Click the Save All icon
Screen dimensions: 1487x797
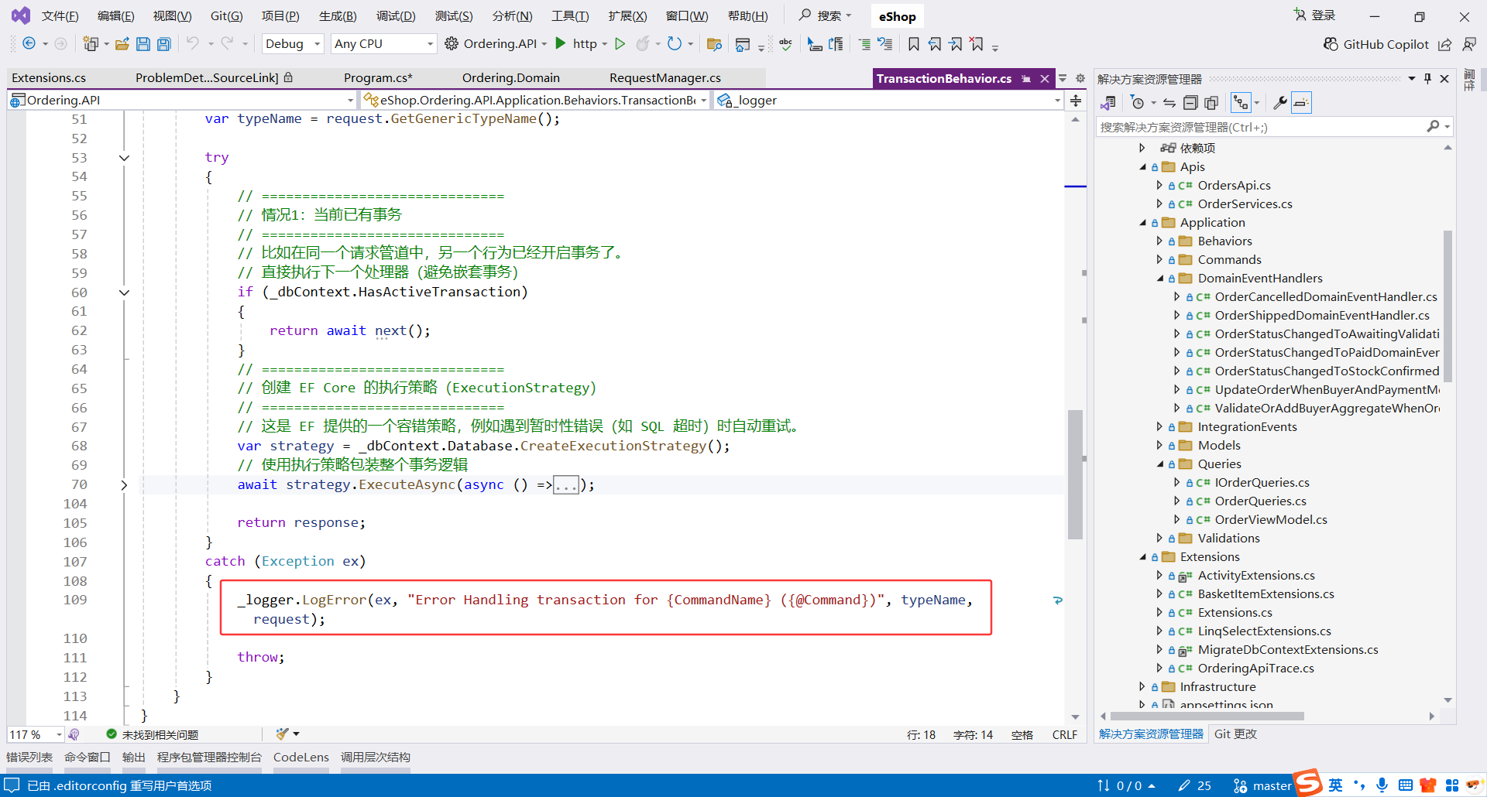[163, 44]
